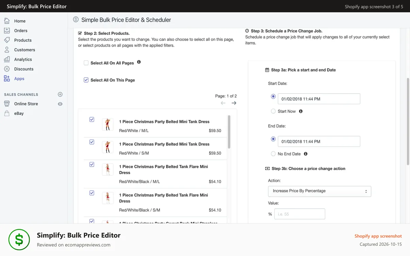Click the Orders inbox icon
Viewport: 410px width, 256px height.
coord(7,30)
